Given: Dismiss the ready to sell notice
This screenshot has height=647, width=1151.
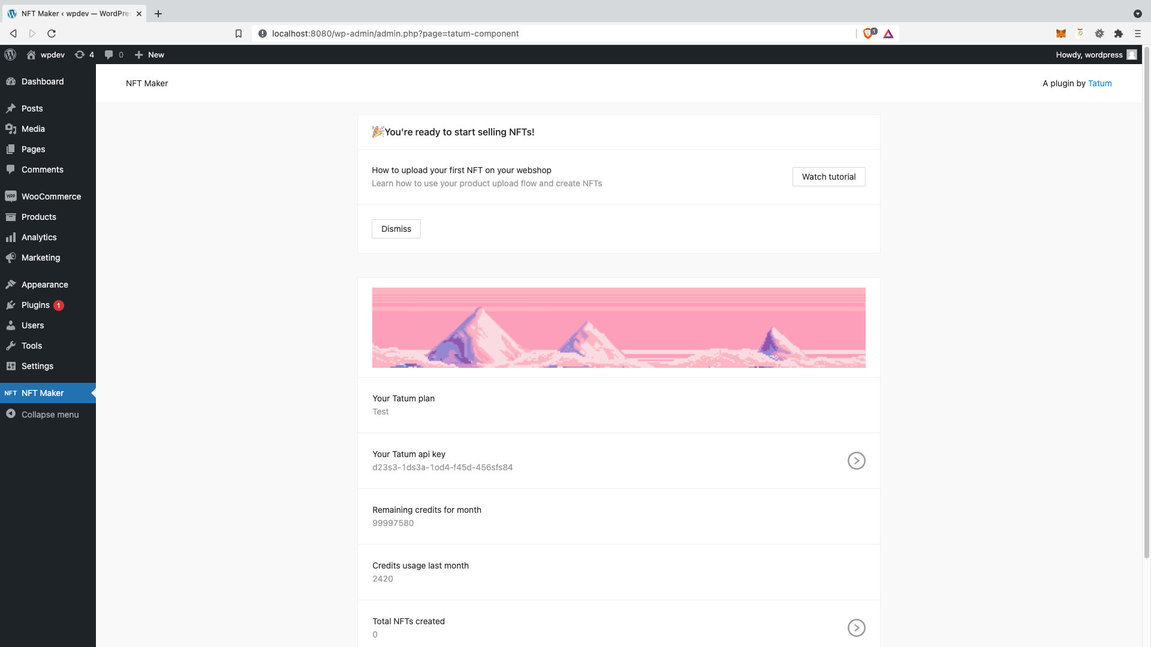Looking at the screenshot, I should pyautogui.click(x=396, y=229).
